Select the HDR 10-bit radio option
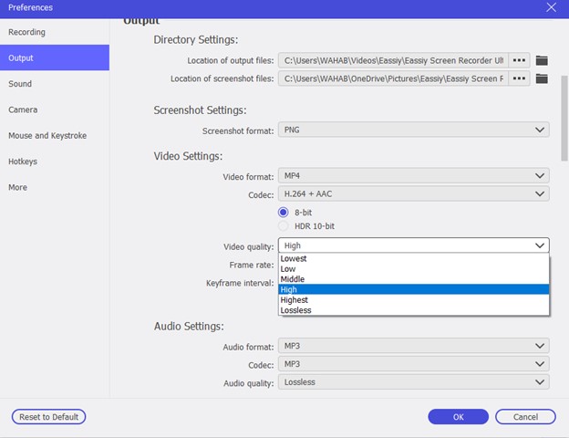Viewport: 569px width, 438px height. [284, 226]
